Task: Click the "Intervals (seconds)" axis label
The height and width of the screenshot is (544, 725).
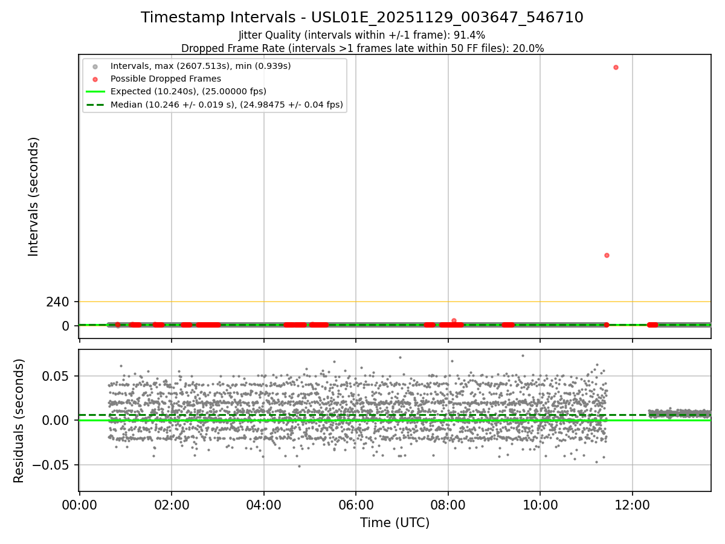Action: 34,196
